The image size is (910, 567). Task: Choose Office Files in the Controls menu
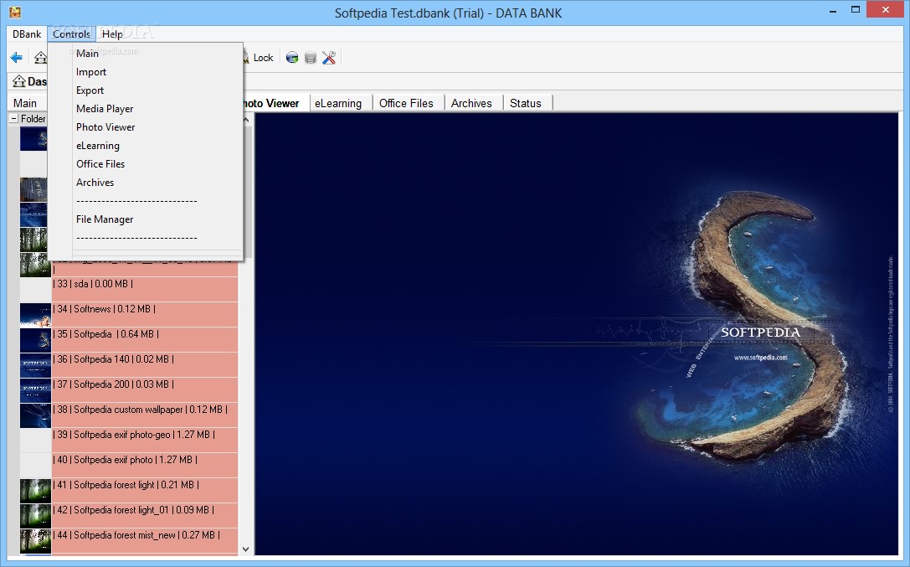pos(100,164)
